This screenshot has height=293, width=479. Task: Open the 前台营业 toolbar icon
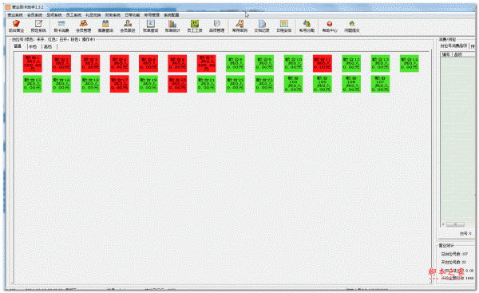click(16, 26)
